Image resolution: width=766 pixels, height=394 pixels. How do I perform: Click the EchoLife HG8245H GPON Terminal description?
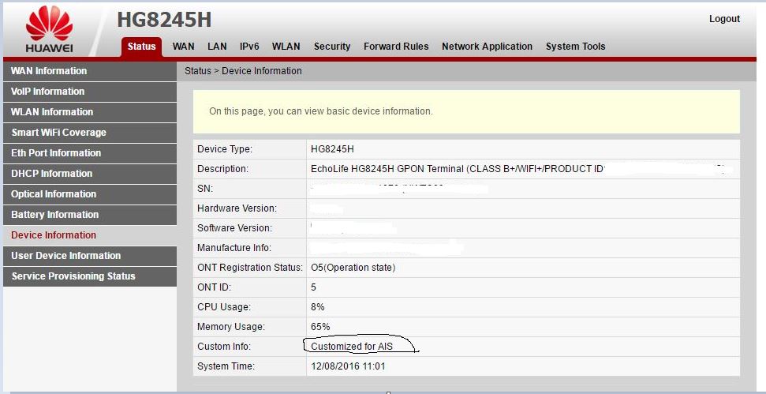click(458, 169)
